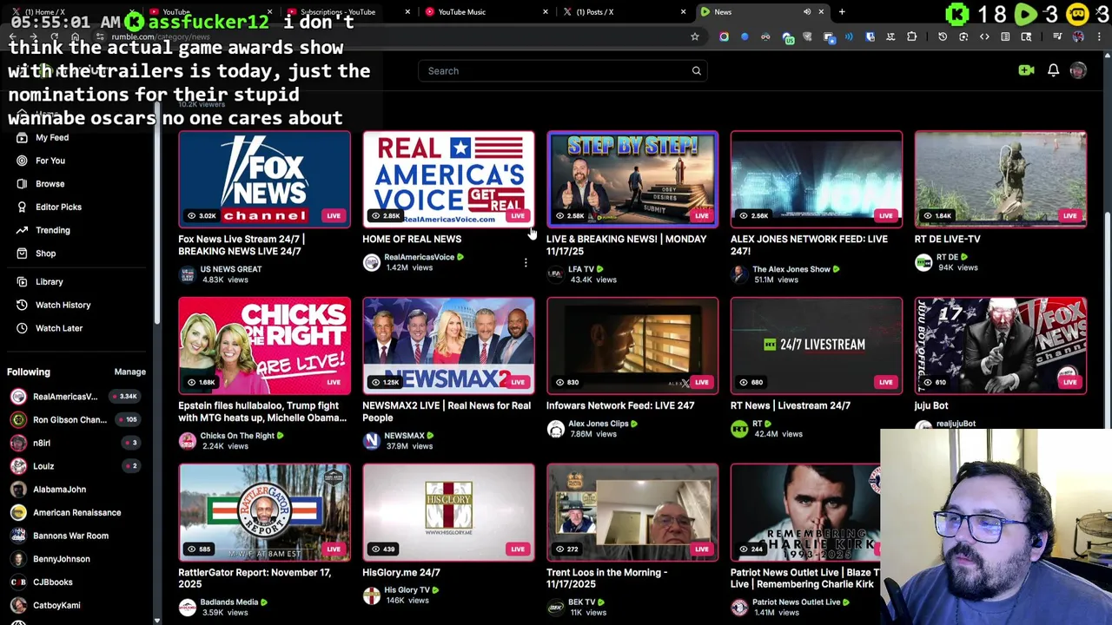The height and width of the screenshot is (625, 1112).
Task: Open juju Bot video title
Action: coord(930,405)
